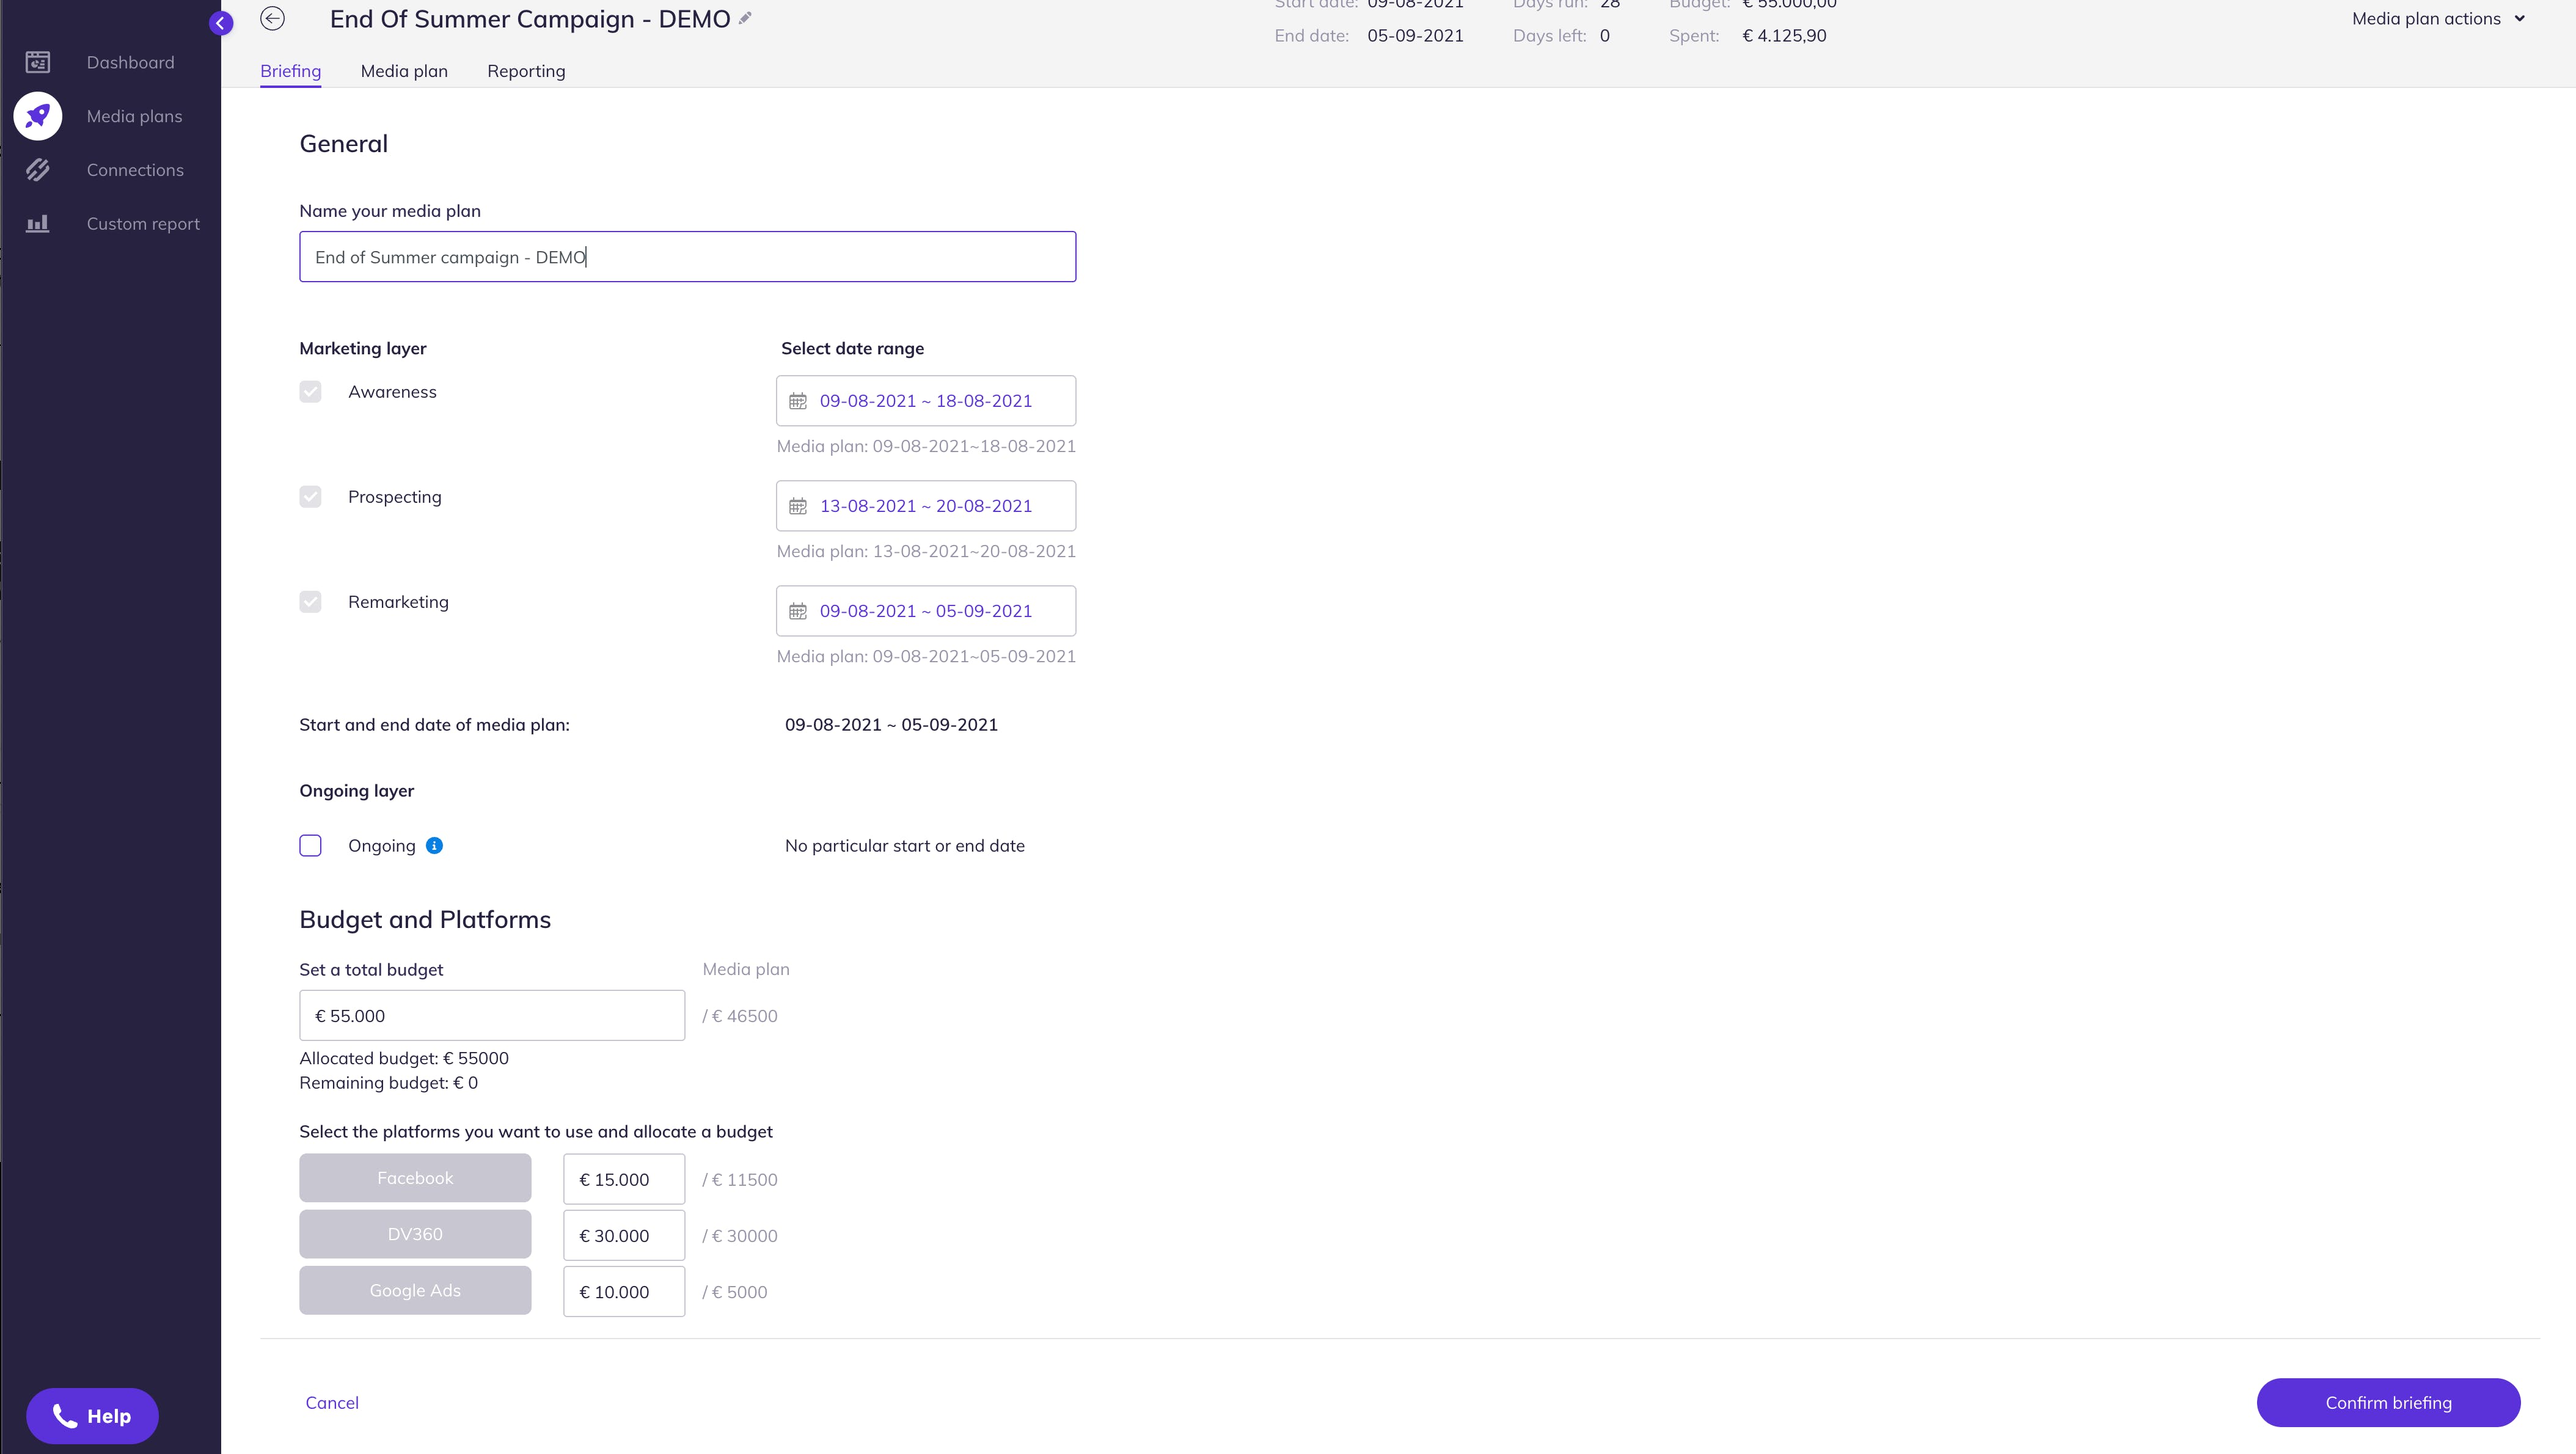Collapse the sidebar with chevron button

221,23
